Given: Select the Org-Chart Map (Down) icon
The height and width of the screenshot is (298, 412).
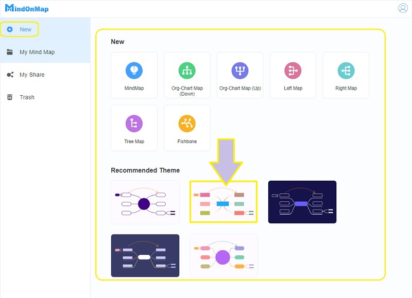Looking at the screenshot, I should (x=187, y=71).
